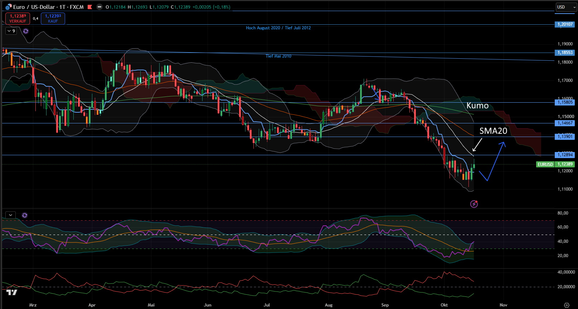The image size is (578, 309).
Task: Click the 1,11000 price axis tick
Action: click(x=565, y=189)
